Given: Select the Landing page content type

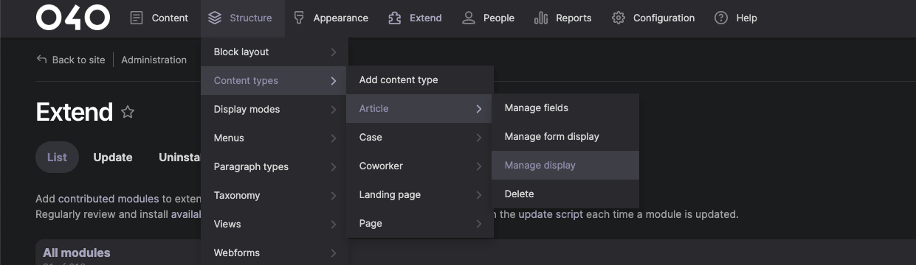Looking at the screenshot, I should pos(419,195).
